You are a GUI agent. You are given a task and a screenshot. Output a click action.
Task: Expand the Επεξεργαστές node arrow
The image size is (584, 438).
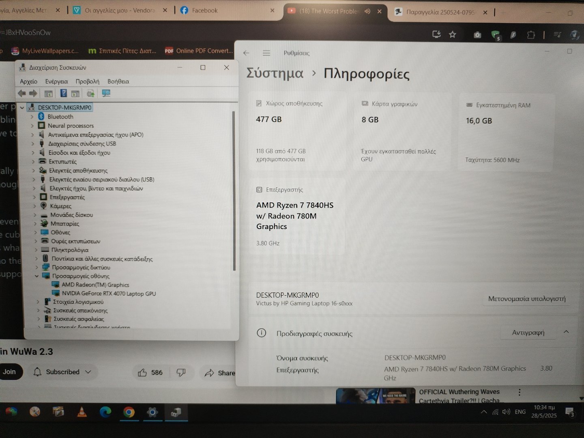(x=34, y=197)
